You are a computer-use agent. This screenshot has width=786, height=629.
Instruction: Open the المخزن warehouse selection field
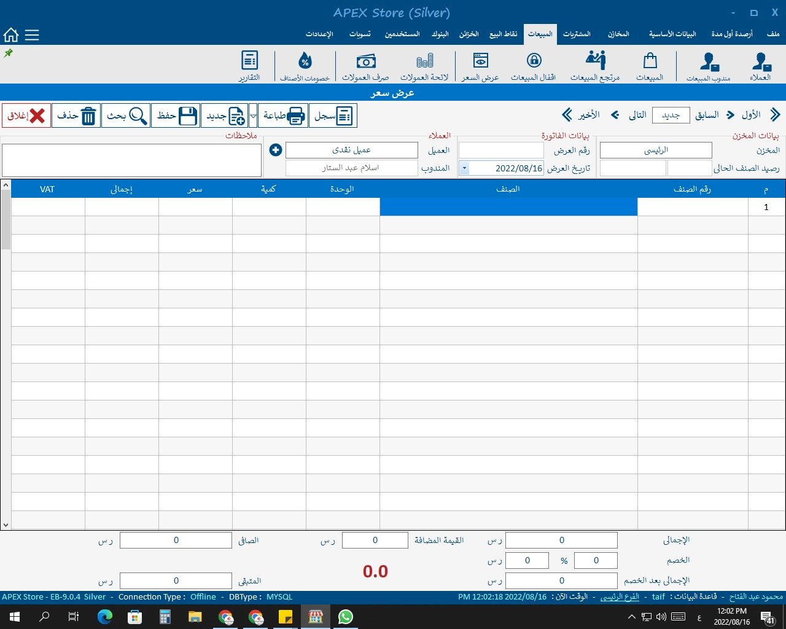[x=655, y=150]
